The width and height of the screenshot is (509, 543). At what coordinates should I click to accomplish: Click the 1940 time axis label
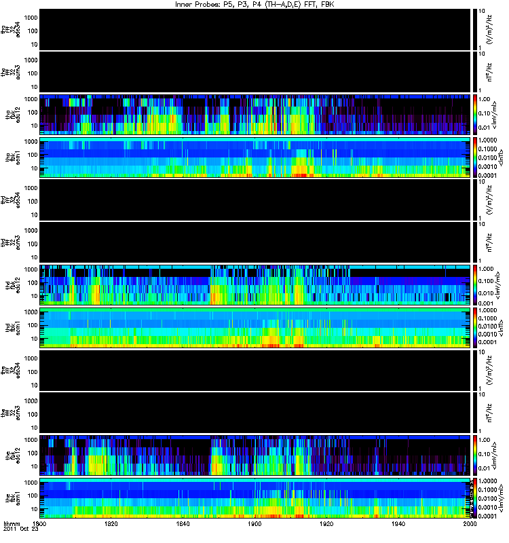(x=398, y=524)
